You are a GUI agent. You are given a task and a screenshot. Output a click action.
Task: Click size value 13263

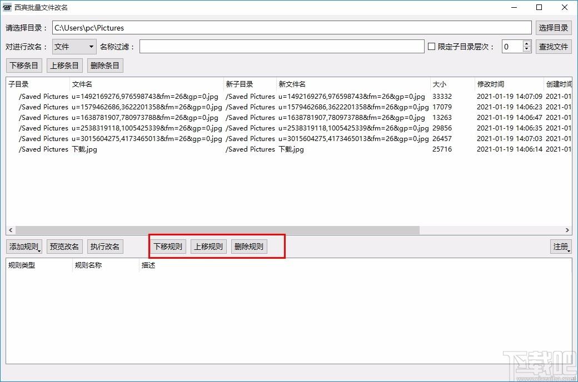442,118
